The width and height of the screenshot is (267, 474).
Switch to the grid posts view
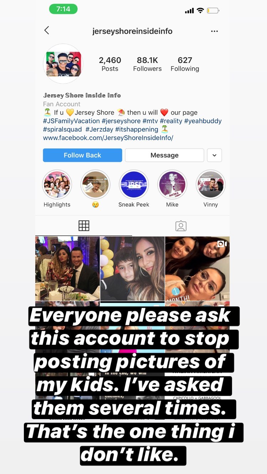pos(84,226)
